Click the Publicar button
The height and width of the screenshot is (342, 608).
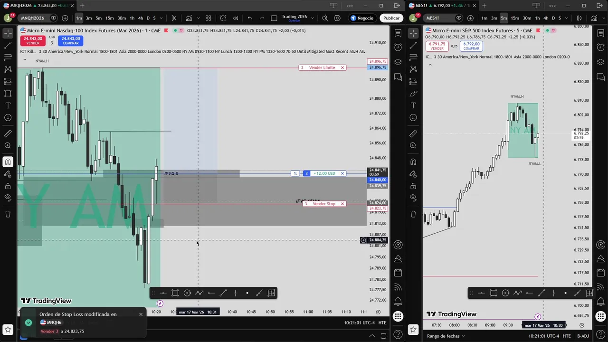tap(391, 18)
